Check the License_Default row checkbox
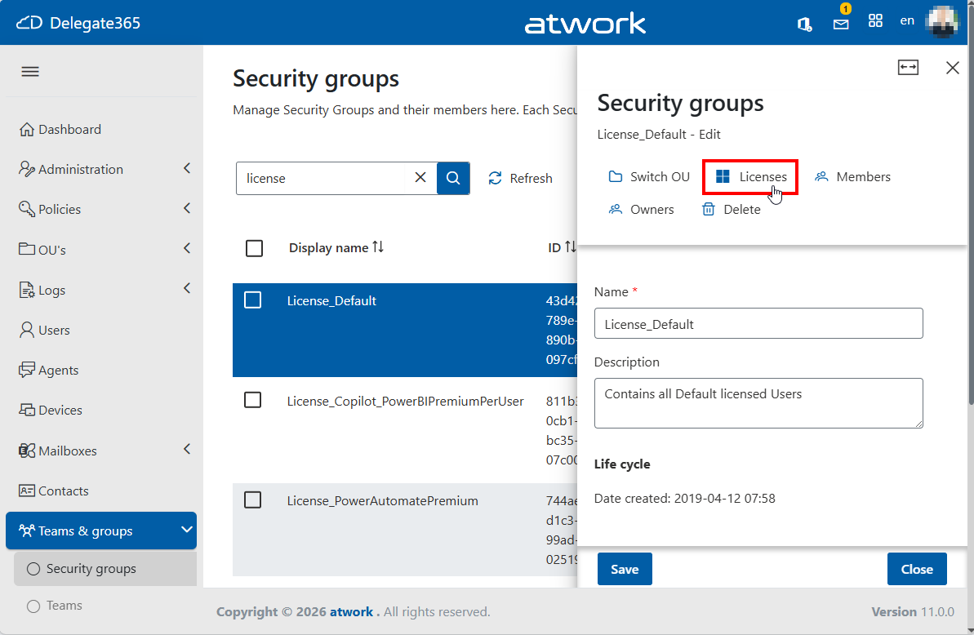 click(x=253, y=300)
